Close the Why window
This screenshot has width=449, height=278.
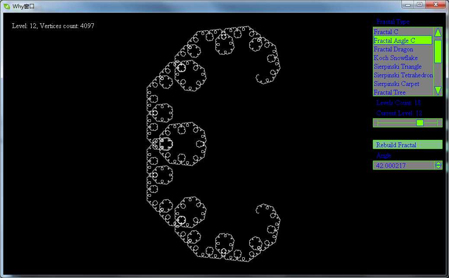[x=436, y=5]
